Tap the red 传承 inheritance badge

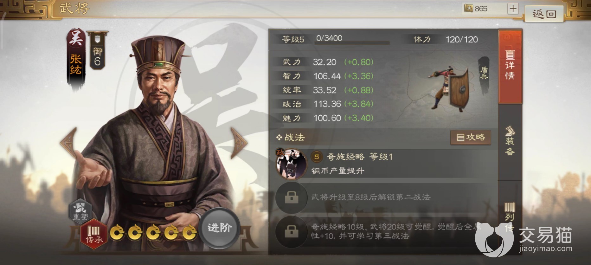click(93, 234)
